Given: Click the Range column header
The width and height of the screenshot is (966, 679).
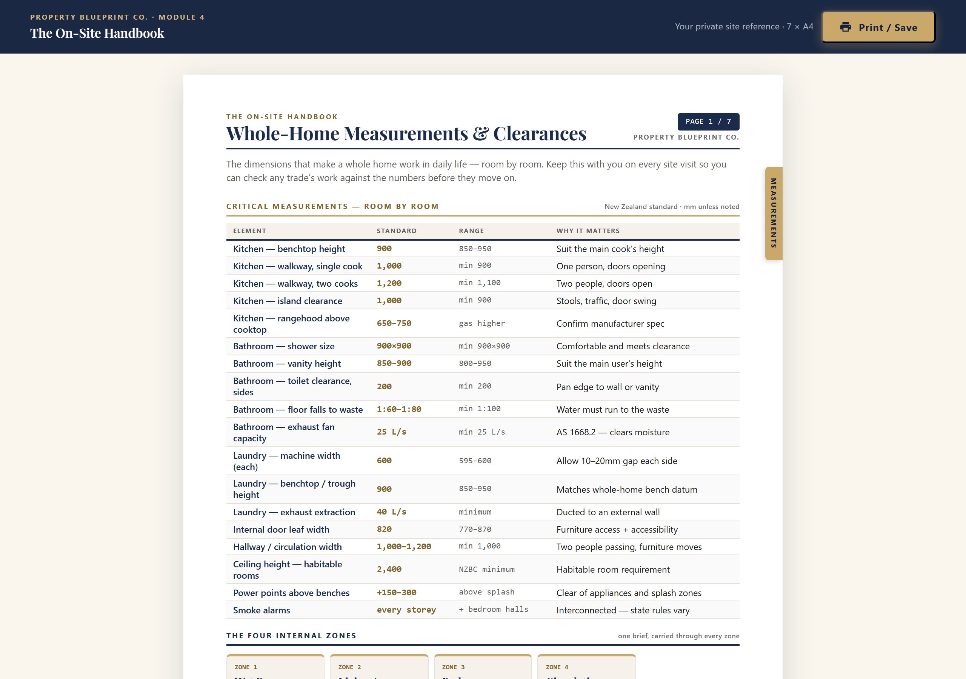Looking at the screenshot, I should [471, 231].
